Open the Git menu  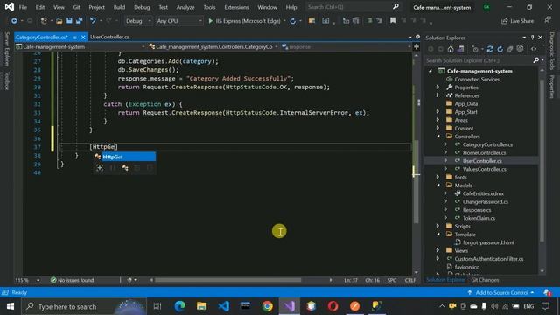point(76,7)
